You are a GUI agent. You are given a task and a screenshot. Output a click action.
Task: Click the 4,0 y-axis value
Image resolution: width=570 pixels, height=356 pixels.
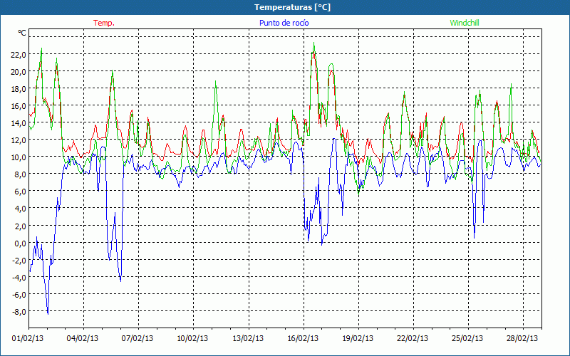coord(21,209)
